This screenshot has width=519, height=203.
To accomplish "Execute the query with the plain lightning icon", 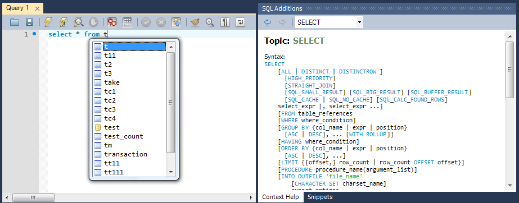I will point(48,22).
